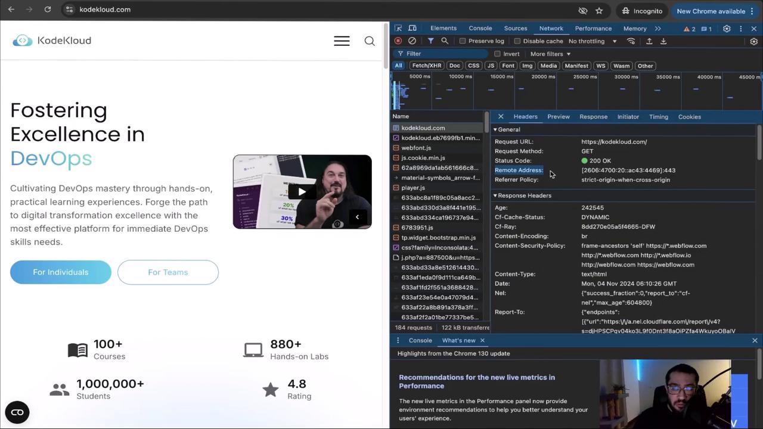Filter requests by Font type

(x=508, y=66)
